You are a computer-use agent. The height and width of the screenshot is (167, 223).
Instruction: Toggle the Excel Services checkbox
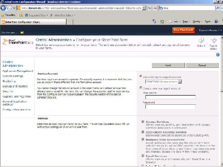143,156
